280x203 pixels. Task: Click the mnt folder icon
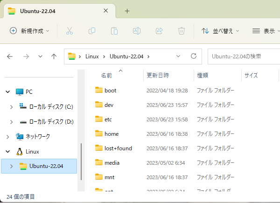click(99, 177)
